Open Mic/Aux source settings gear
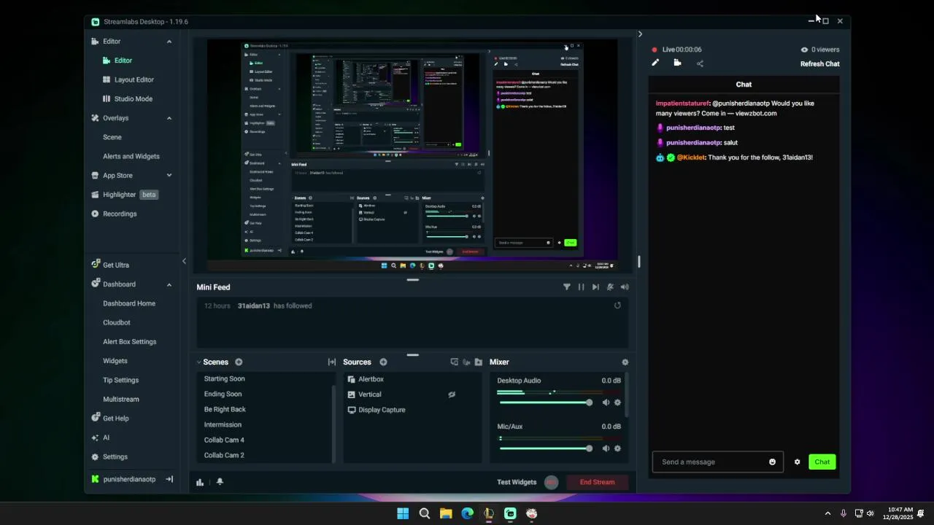The height and width of the screenshot is (525, 934). point(617,448)
